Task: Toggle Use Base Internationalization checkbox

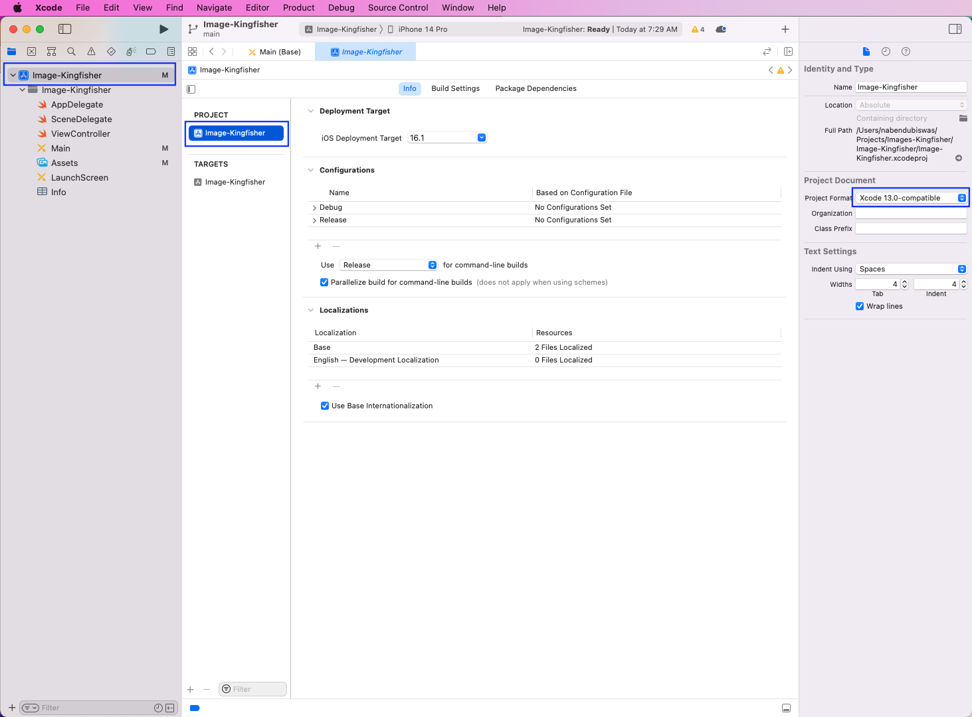Action: (325, 406)
